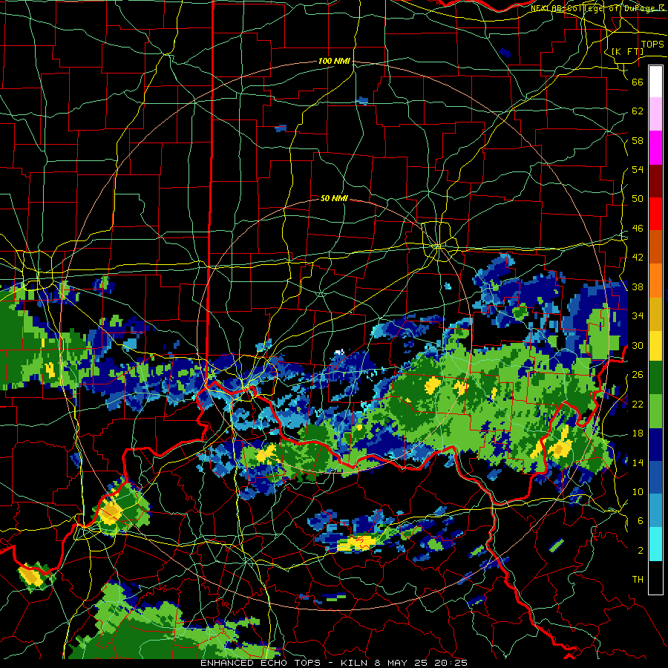
Task: Click the TOPS legend title
Action: coord(652,44)
